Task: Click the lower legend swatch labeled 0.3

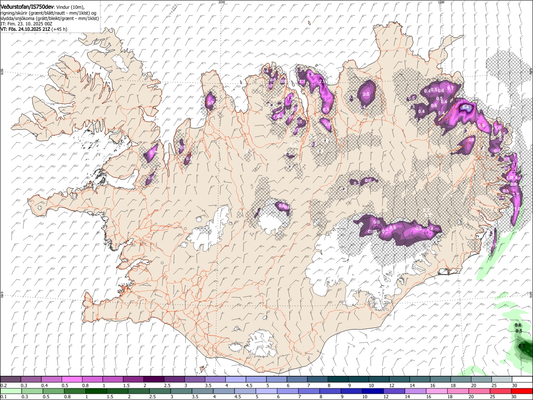Action: [x=32, y=391]
